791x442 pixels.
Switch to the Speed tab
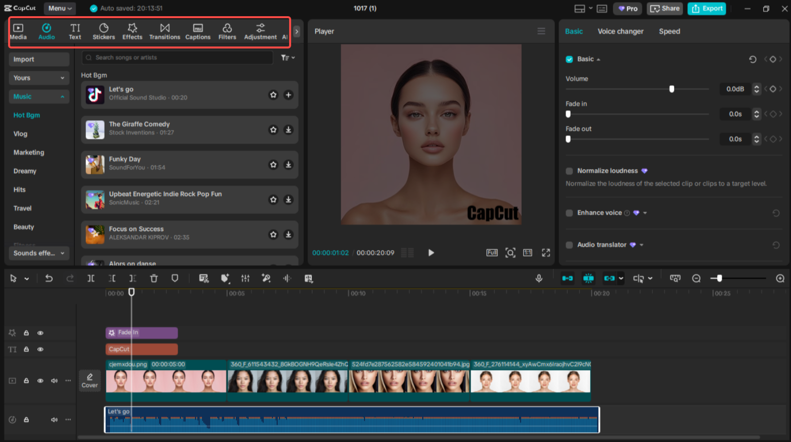point(669,31)
